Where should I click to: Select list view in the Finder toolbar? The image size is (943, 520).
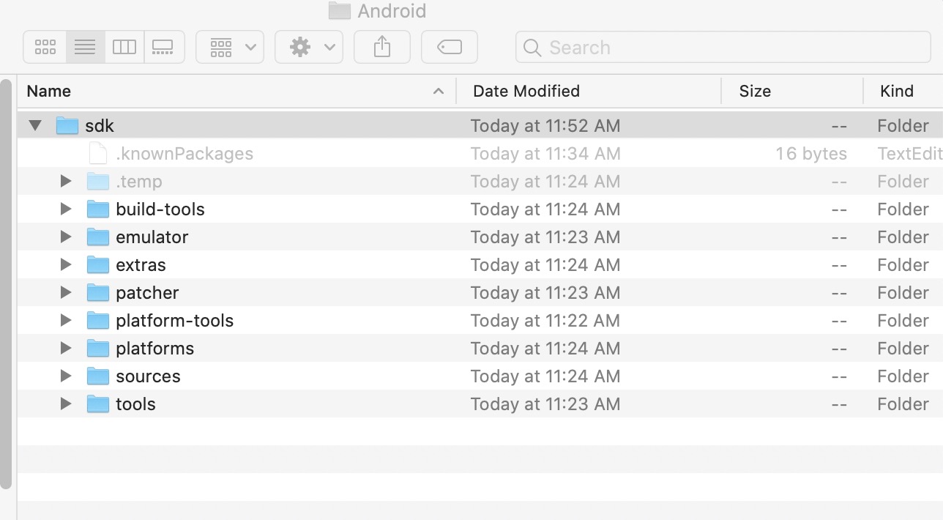pos(85,47)
